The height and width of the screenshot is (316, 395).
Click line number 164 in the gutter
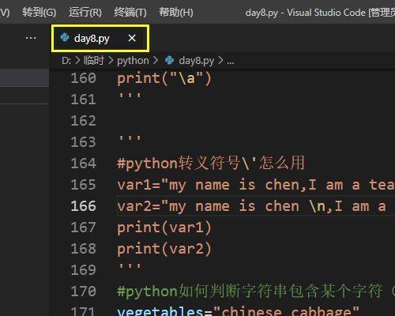[83, 164]
